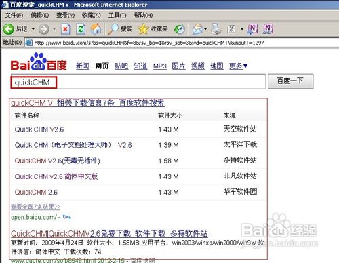Open the 编辑(E) menu
Image resolution: width=339 pixels, height=263 pixels.
(x=40, y=16)
